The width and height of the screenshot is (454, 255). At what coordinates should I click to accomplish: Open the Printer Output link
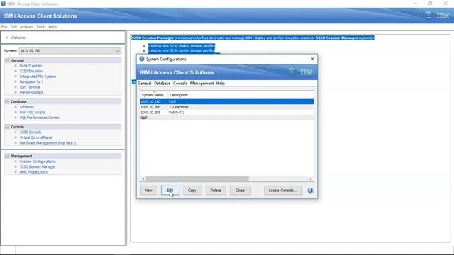click(31, 92)
